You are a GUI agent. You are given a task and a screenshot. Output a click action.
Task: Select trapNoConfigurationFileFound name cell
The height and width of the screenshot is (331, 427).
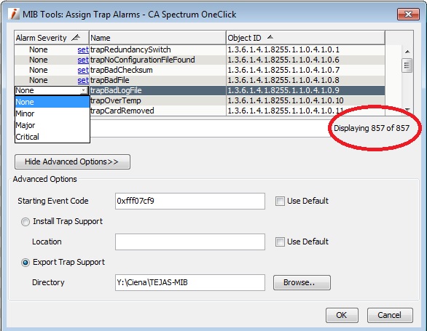coord(157,60)
